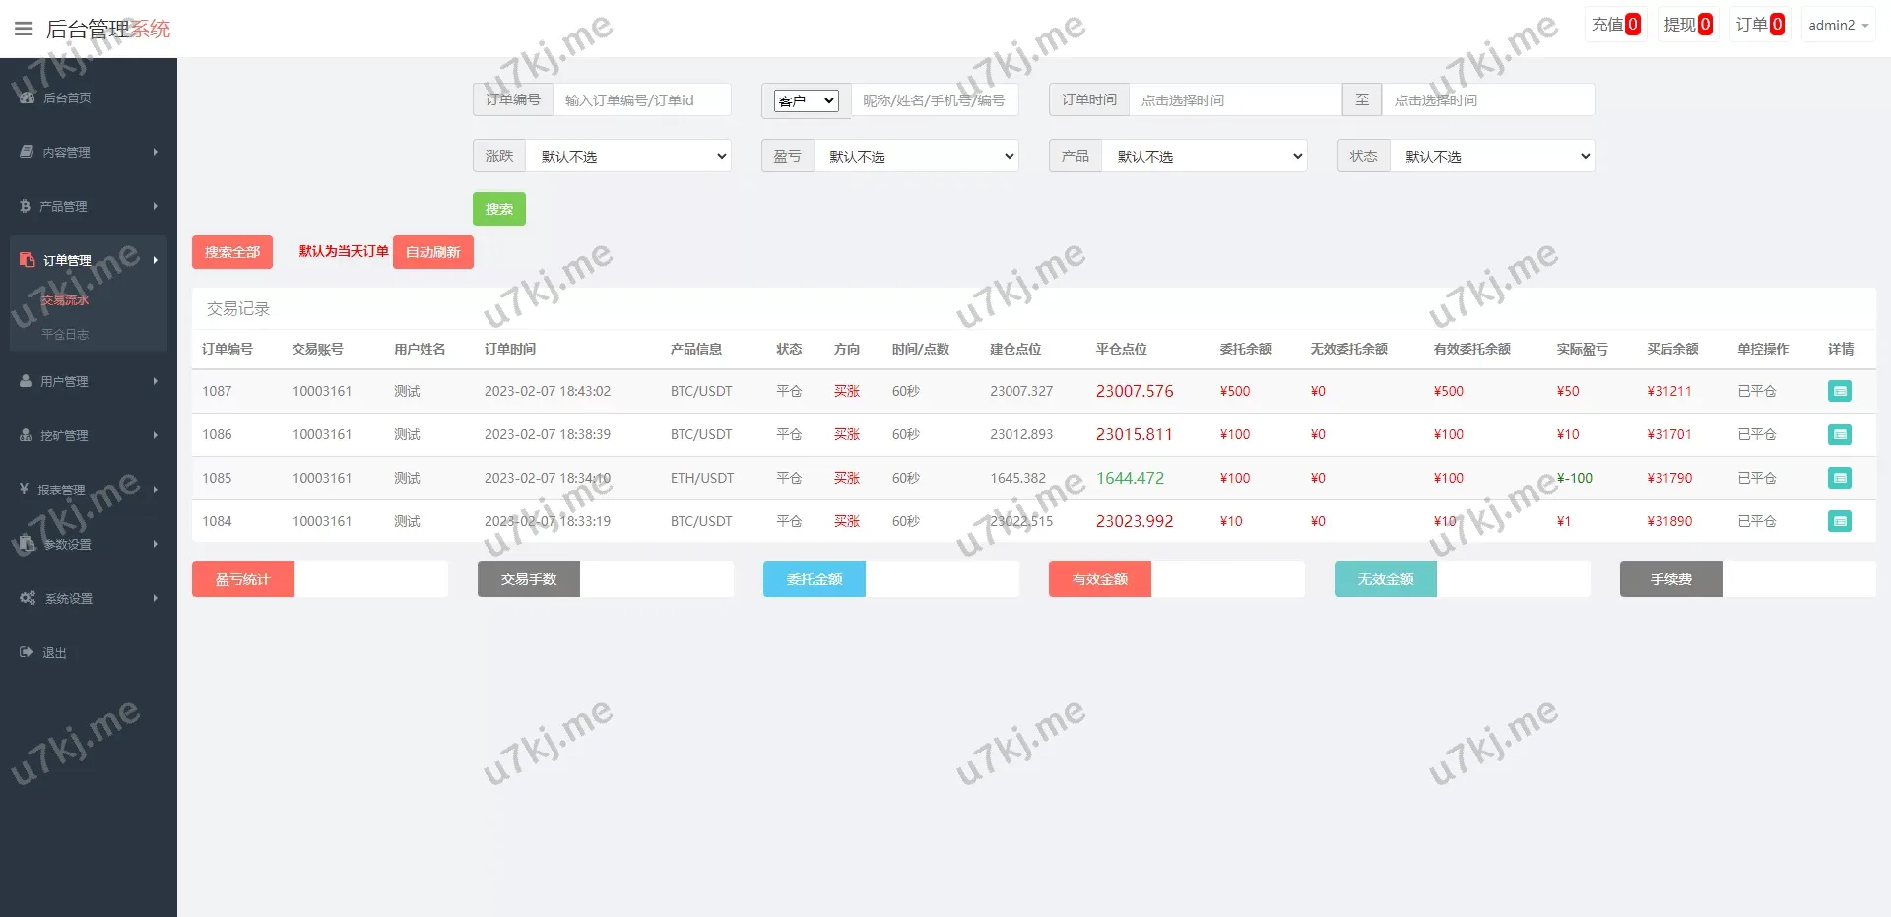
Task: Expand the admin2 user menu
Action: 1838,26
